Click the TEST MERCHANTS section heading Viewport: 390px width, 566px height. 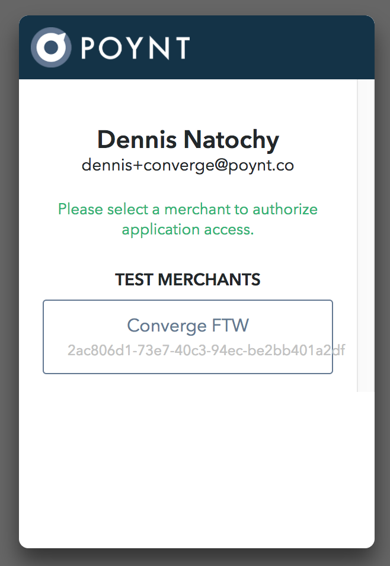[x=187, y=280]
